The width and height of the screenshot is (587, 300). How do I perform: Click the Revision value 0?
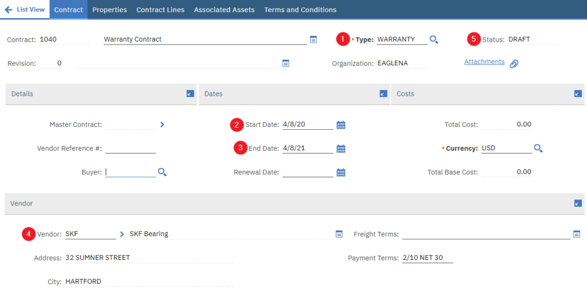pyautogui.click(x=59, y=63)
